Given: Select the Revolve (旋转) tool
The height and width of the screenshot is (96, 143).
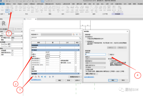Looking at the screenshot, I should pyautogui.click(x=24, y=8).
